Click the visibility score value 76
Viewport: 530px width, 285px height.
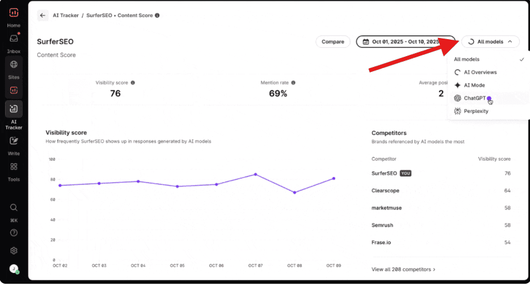click(x=115, y=93)
